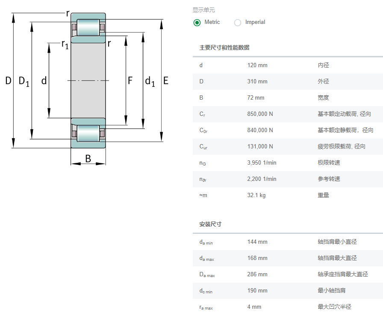383x319 pixels.
Task: Click the 850,000 N dynamic load value
Action: coord(260,114)
